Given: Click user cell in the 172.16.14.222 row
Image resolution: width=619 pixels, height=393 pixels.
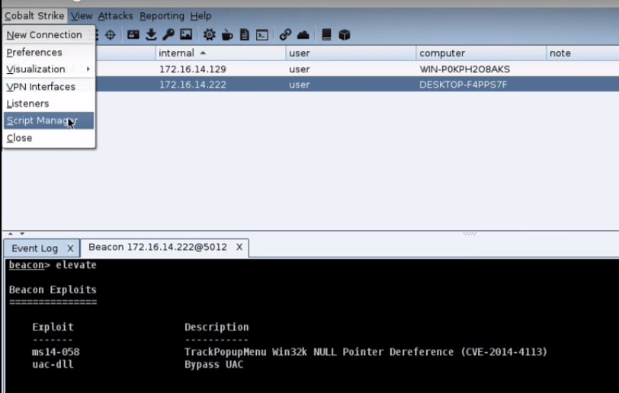Looking at the screenshot, I should (x=300, y=85).
